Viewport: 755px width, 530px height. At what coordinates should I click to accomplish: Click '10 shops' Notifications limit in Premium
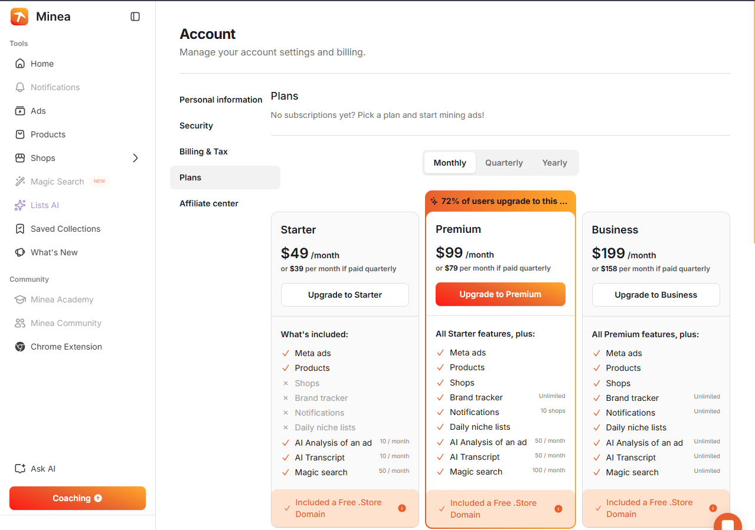click(553, 411)
